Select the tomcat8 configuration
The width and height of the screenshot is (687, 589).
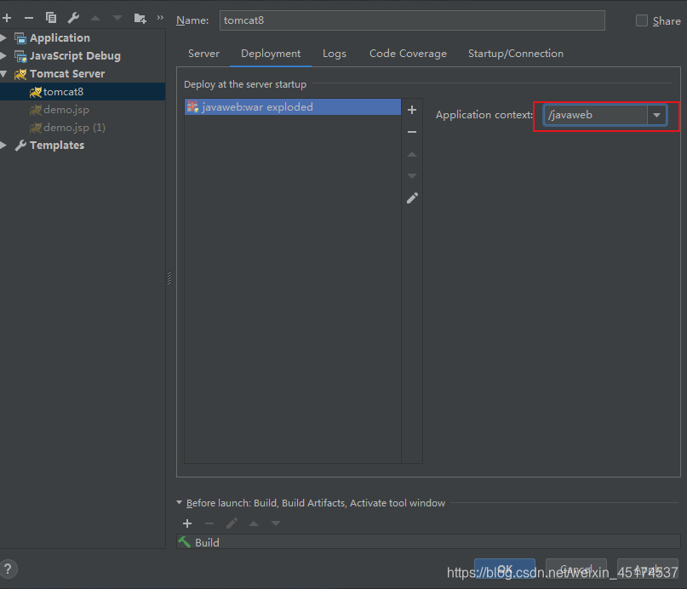coord(83,92)
